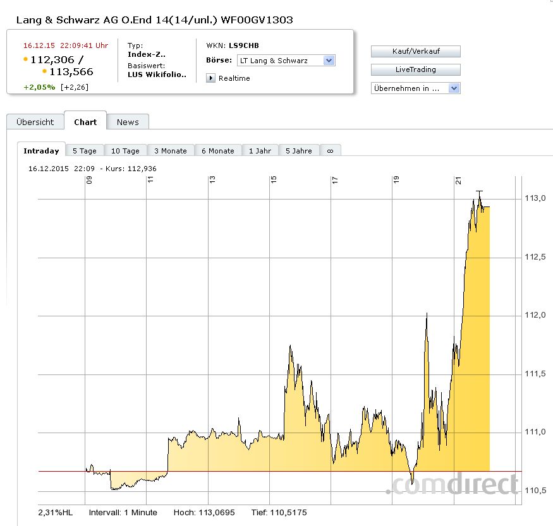
Task: Open the LUS Wikifolio Basiswert link
Action: coord(157,75)
